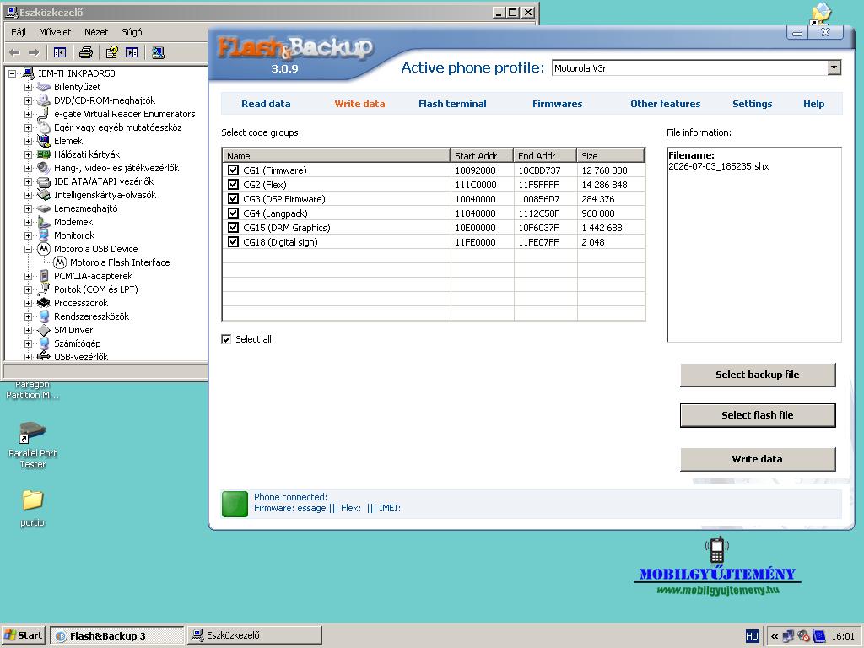This screenshot has width=864, height=648.
Task: Click the Modemek icon
Action: point(44,222)
